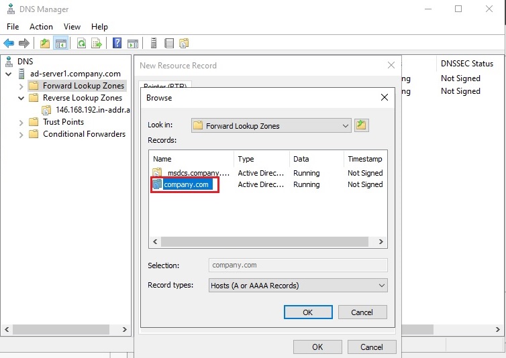Open Help via blue question mark icon

click(117, 44)
